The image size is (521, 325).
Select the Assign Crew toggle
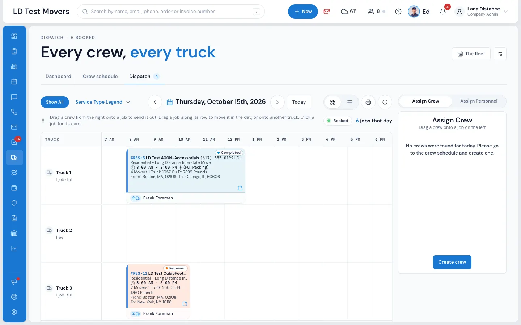pos(425,101)
